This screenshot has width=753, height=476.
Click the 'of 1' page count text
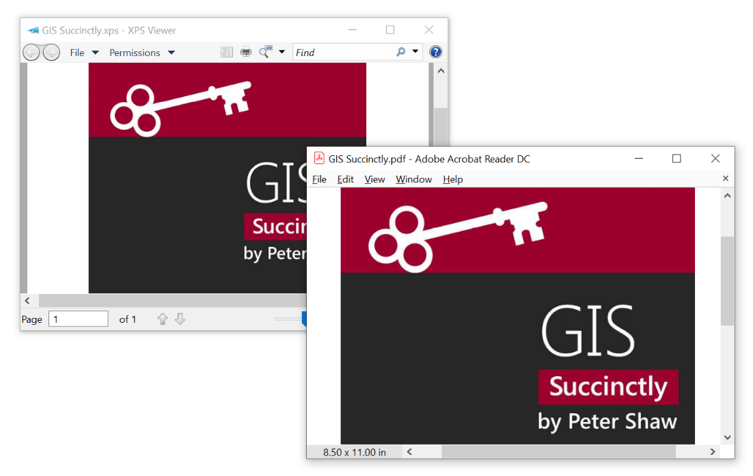point(128,319)
